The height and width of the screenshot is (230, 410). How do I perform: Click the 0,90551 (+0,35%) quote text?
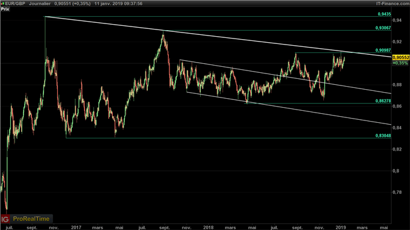point(72,4)
